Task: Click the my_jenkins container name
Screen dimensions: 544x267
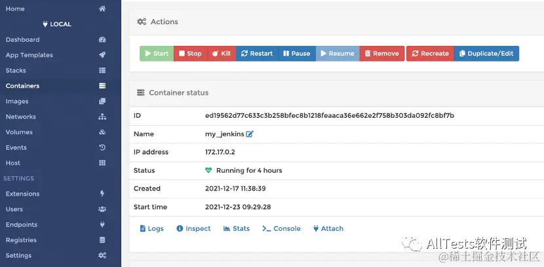Action: point(224,134)
